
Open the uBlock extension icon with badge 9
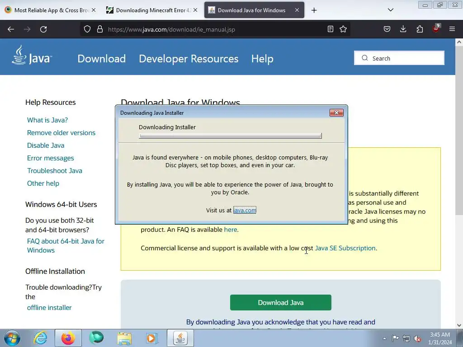pyautogui.click(x=436, y=28)
